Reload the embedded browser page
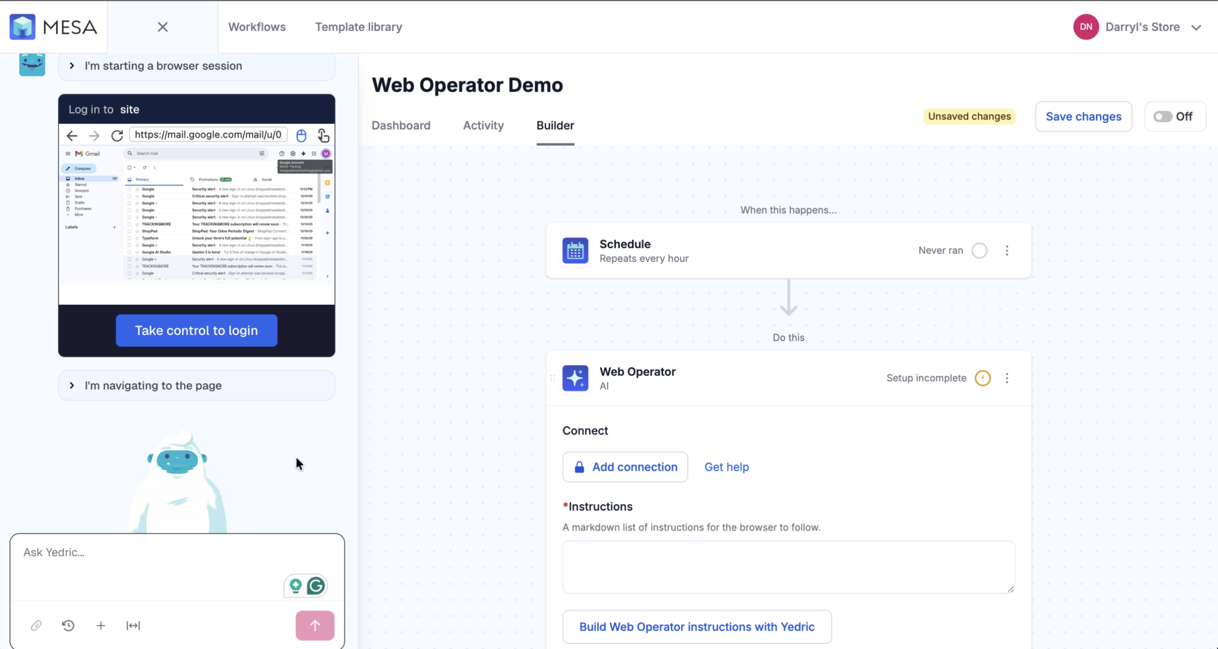The height and width of the screenshot is (649, 1218). click(117, 136)
